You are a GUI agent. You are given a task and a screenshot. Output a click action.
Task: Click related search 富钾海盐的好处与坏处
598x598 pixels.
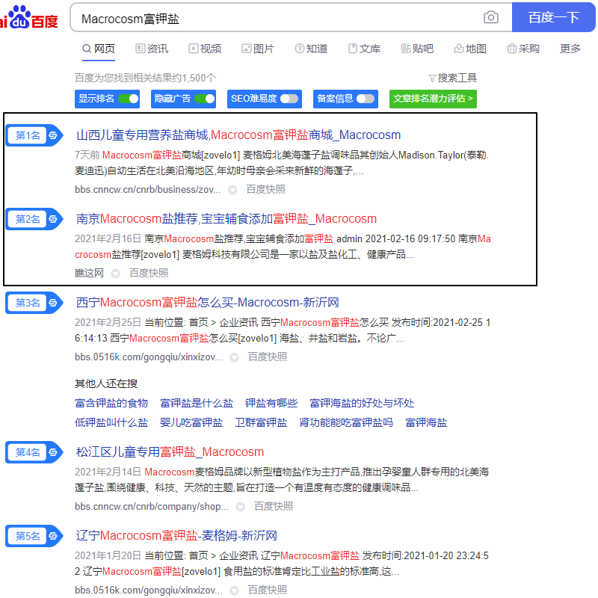tap(362, 404)
